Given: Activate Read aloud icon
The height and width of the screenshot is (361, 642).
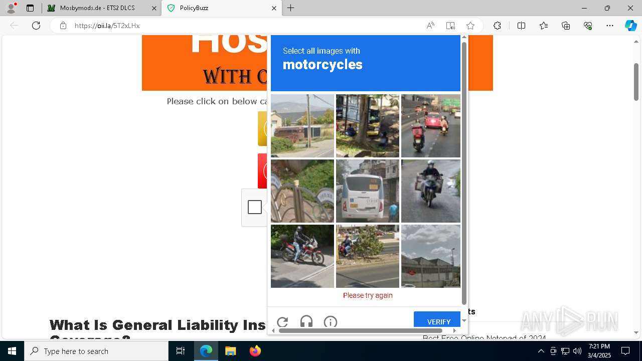Looking at the screenshot, I should click(430, 26).
